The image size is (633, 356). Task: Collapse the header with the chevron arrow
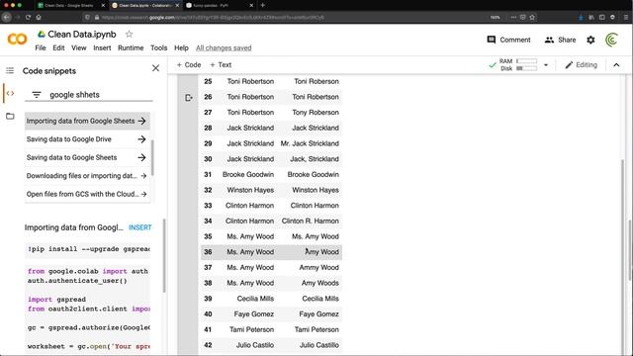(x=616, y=65)
